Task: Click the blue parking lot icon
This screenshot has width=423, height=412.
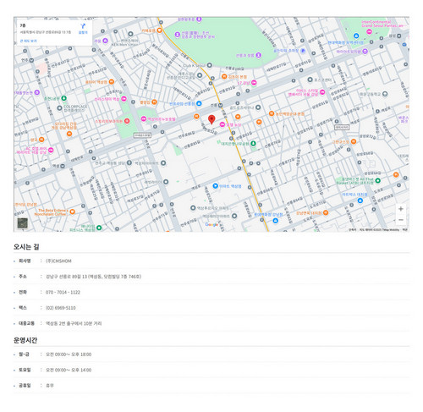Action: click(x=303, y=51)
